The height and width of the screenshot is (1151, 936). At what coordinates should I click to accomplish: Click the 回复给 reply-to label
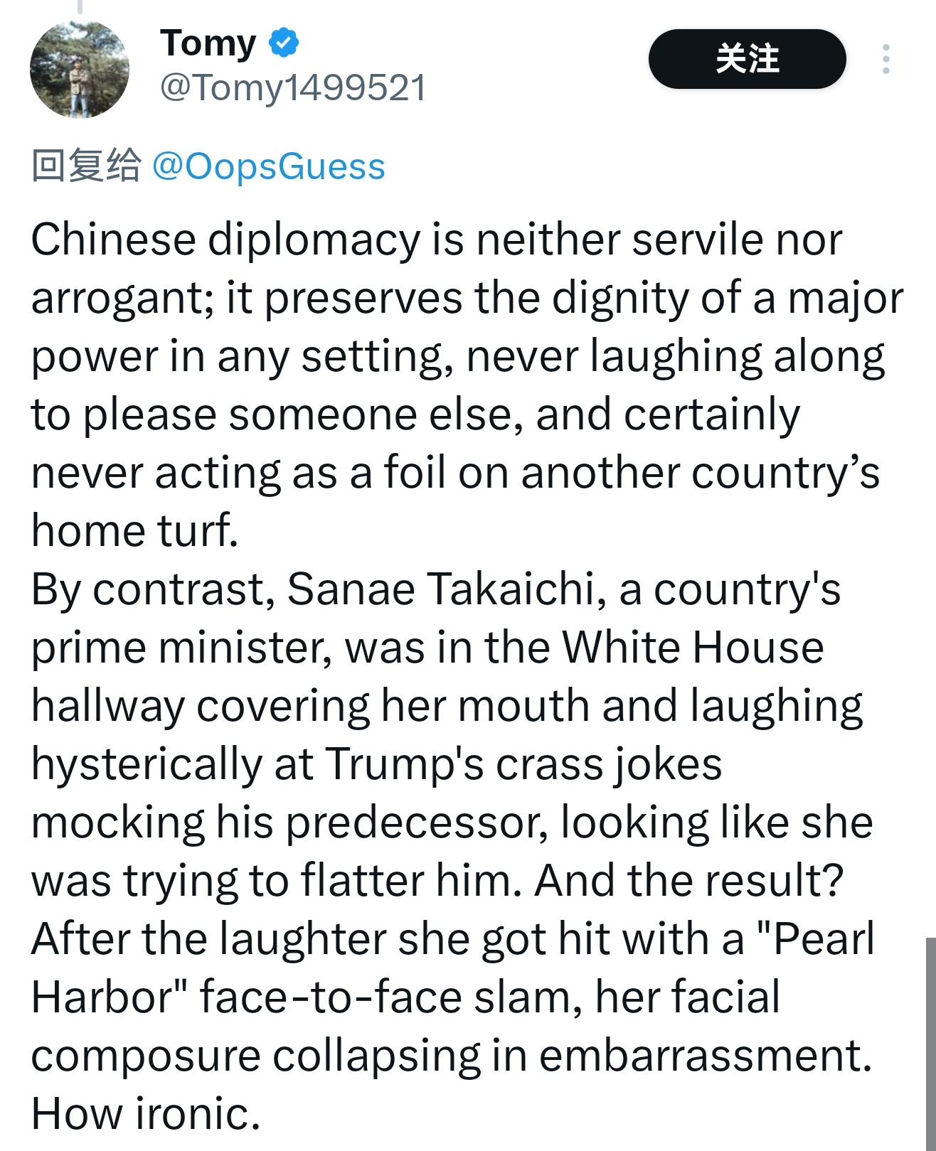(x=86, y=166)
